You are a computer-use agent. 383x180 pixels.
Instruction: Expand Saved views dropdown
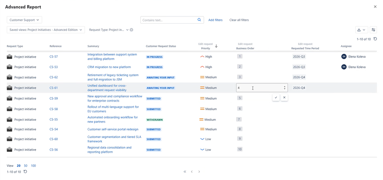point(46,30)
